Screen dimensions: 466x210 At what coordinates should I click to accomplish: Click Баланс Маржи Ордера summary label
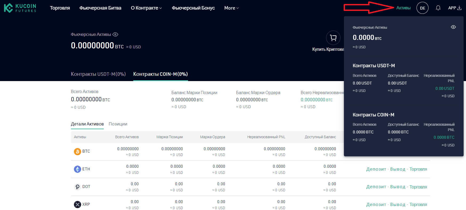(258, 93)
